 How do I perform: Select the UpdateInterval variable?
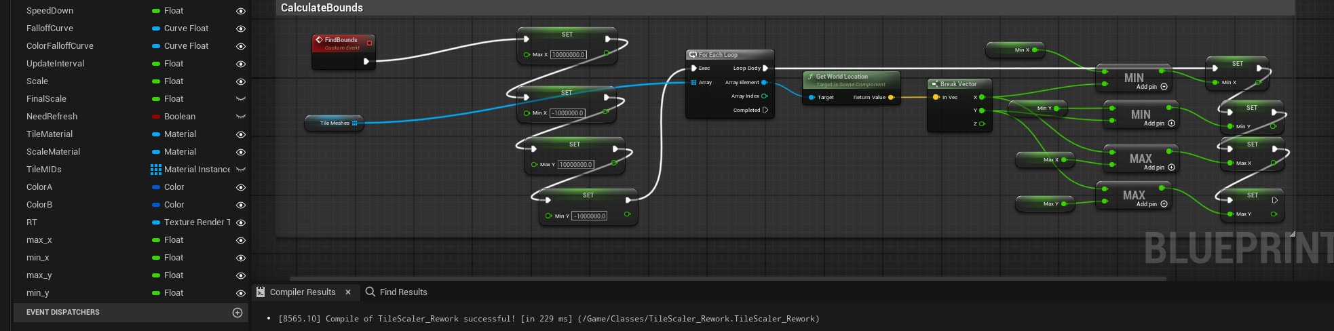(56, 64)
